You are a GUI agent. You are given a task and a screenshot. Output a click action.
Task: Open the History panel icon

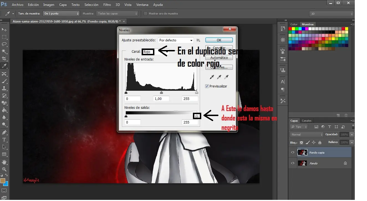click(x=283, y=28)
